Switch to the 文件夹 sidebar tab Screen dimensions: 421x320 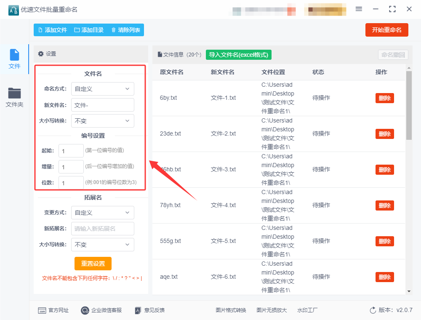point(14,97)
